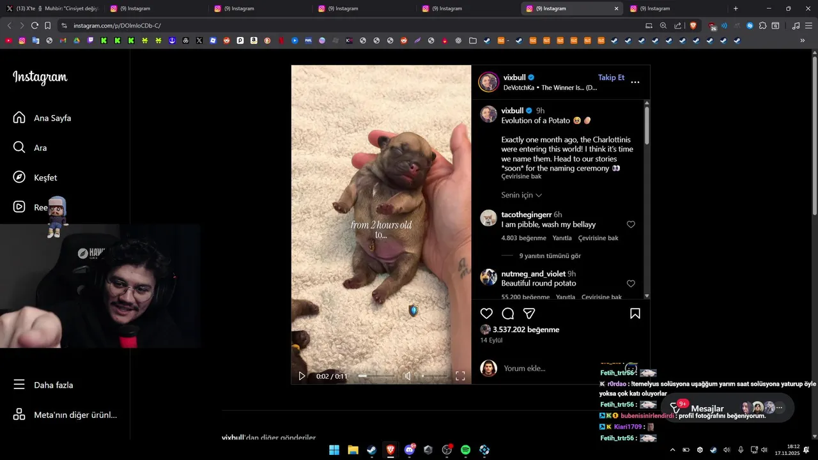
Task: Open tacothegingerr's profile avatar
Action: (x=489, y=218)
